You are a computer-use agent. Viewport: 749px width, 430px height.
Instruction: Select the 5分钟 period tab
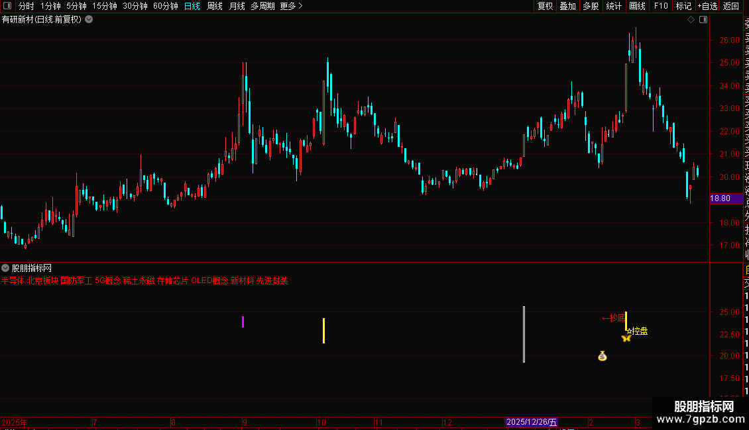click(x=76, y=6)
